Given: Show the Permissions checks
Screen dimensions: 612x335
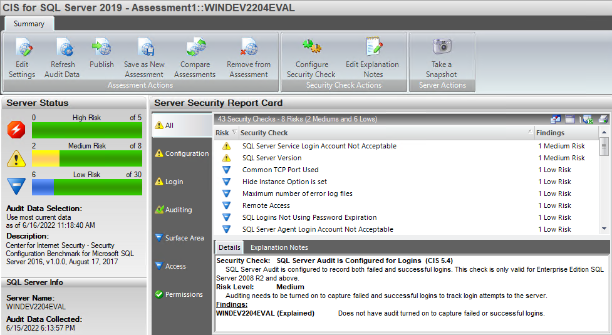Looking at the screenshot, I should [184, 294].
